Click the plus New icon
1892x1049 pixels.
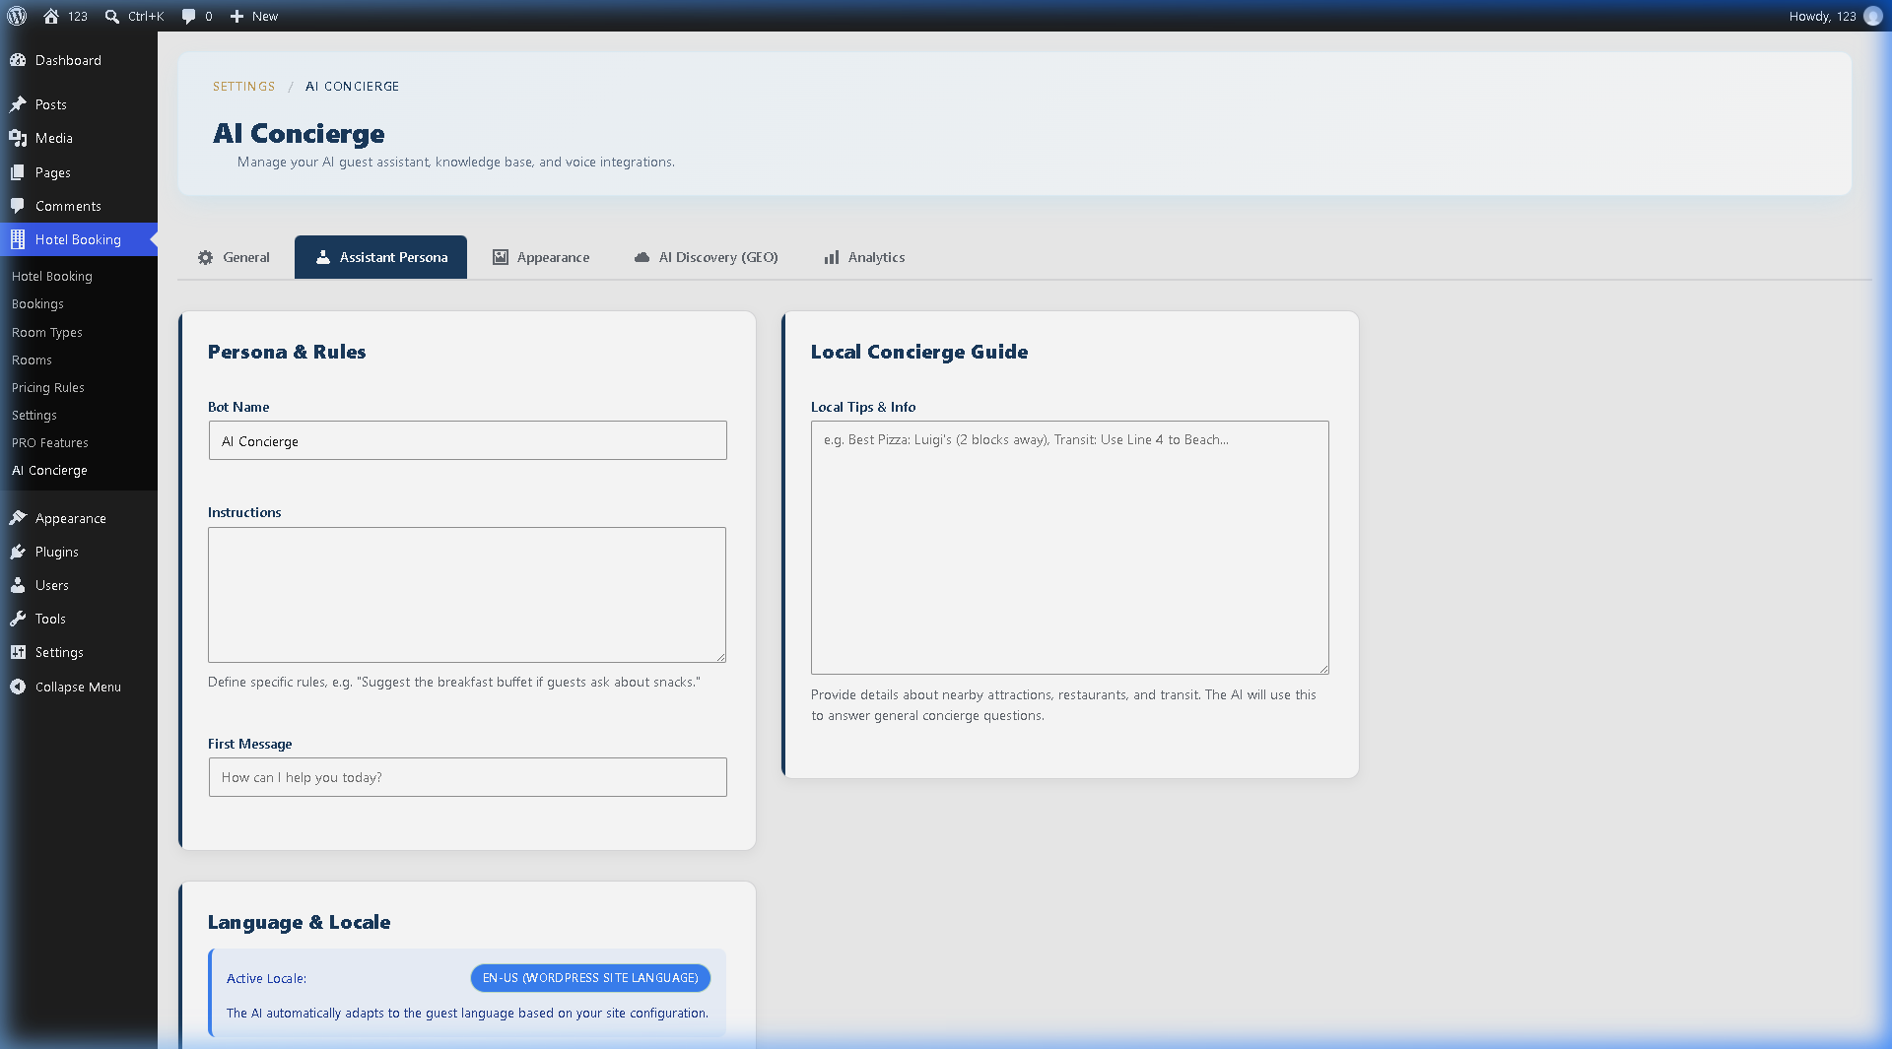[236, 16]
